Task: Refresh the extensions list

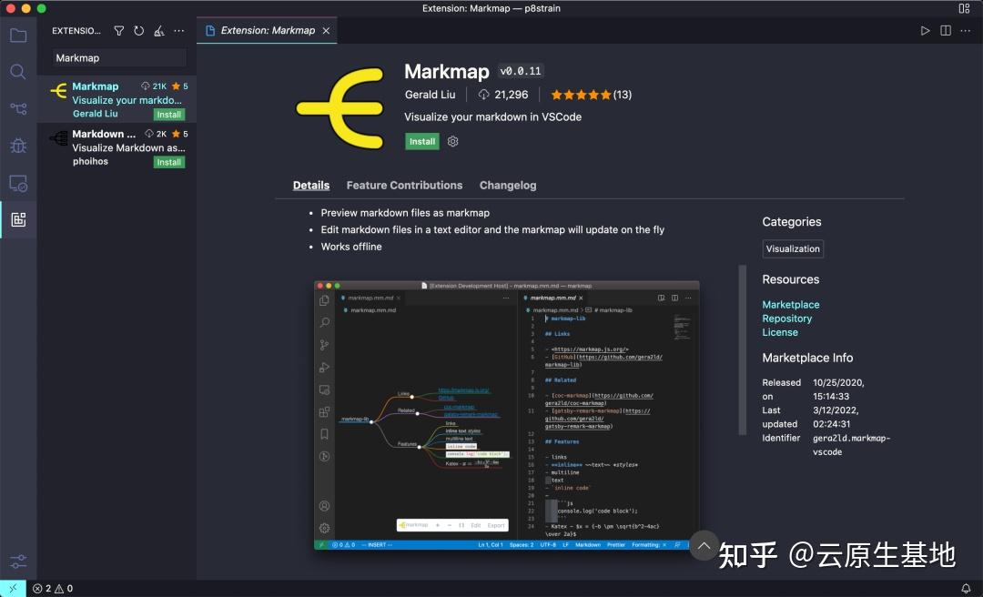Action: click(x=138, y=30)
